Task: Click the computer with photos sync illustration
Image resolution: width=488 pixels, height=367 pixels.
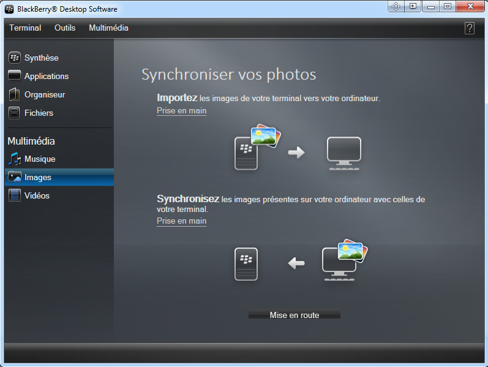Action: pos(345,260)
